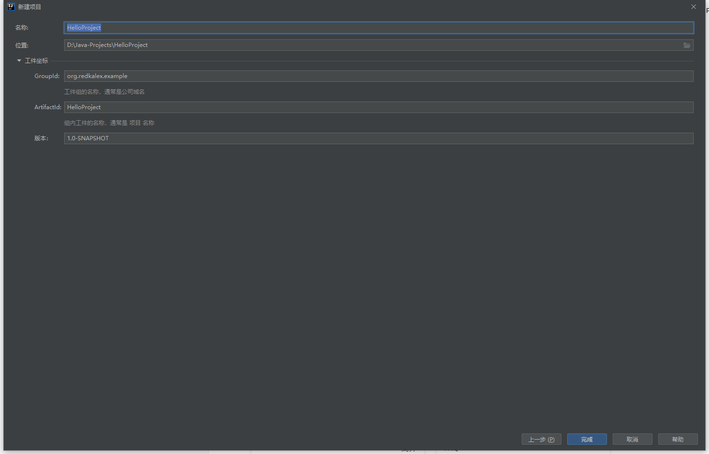This screenshot has width=709, height=454.
Task: Click the 版本 label
Action: (x=41, y=138)
